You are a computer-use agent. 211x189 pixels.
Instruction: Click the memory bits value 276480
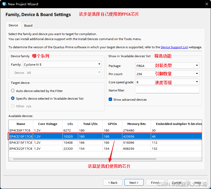[129, 130]
